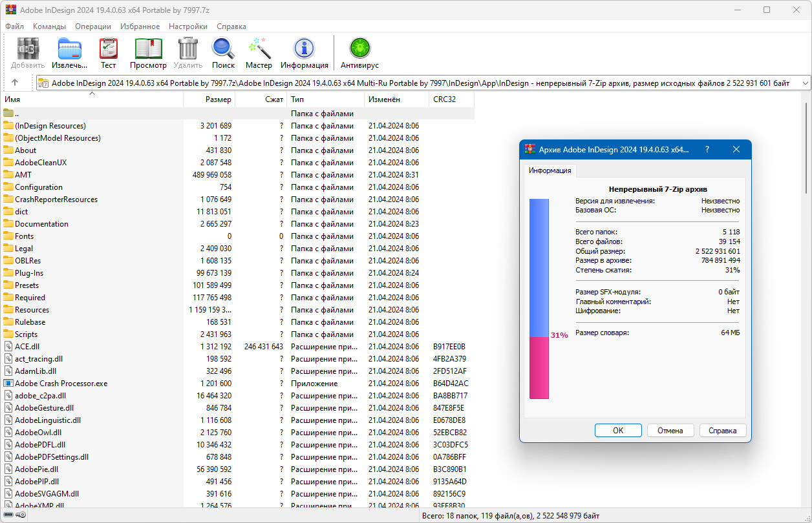Image resolution: width=812 pixels, height=523 pixels.
Task: Click the Справка button in dialog
Action: (x=722, y=431)
